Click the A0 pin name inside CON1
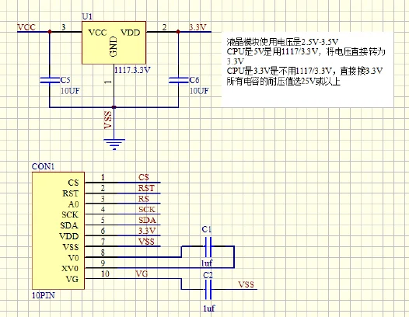This screenshot has width=409, height=317. 73,204
